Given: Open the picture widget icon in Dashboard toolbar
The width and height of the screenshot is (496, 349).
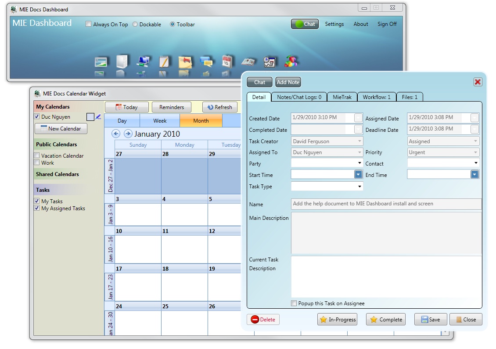Looking at the screenshot, I should click(101, 62).
